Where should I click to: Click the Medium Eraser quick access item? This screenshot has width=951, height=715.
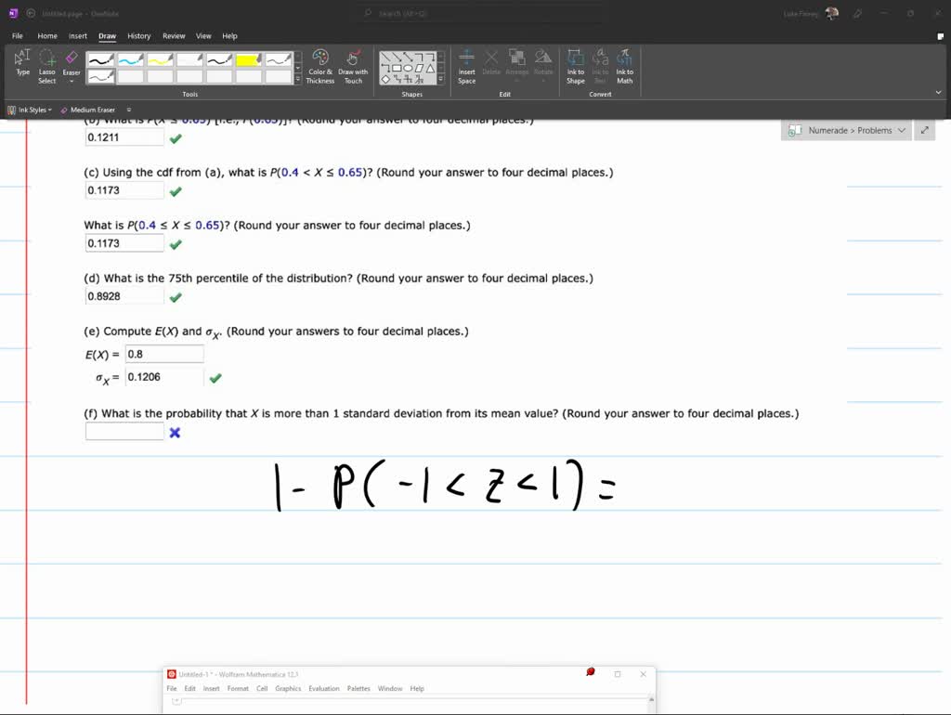pyautogui.click(x=87, y=110)
